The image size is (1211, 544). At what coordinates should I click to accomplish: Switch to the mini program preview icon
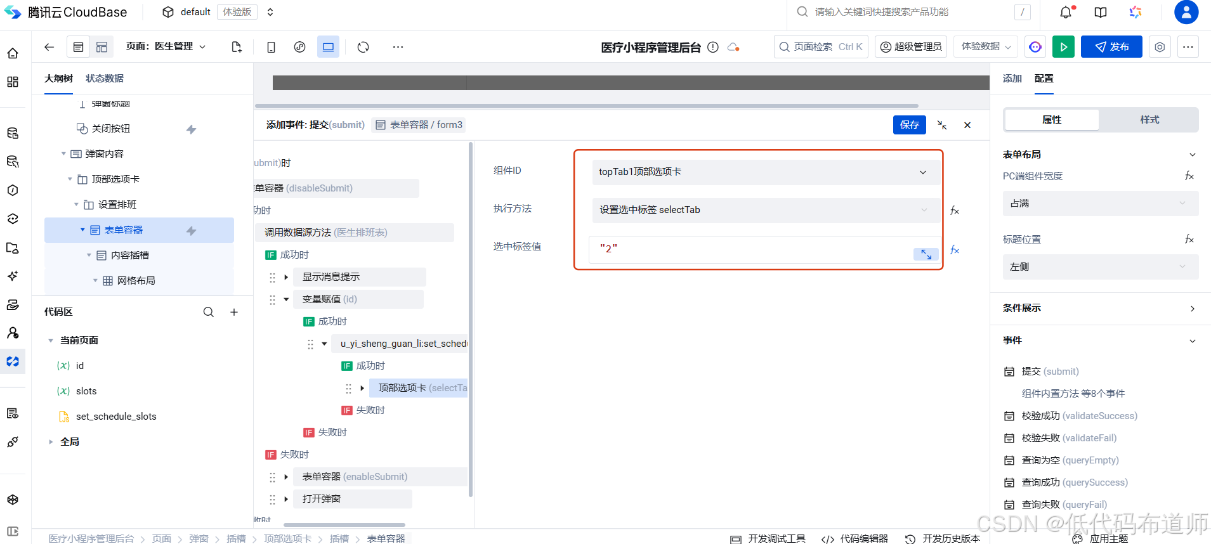300,47
